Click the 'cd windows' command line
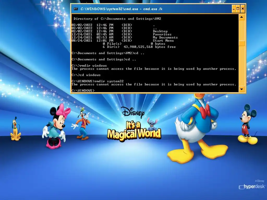The width and height of the screenshot is (267, 200). [x=86, y=75]
